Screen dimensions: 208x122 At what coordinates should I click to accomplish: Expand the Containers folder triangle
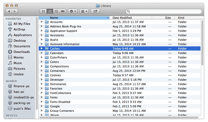click(x=42, y=71)
